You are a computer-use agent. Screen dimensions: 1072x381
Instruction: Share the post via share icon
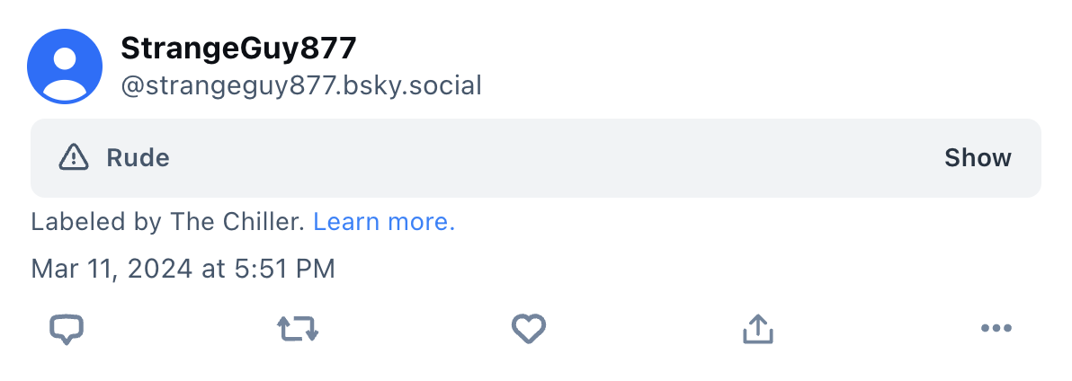pyautogui.click(x=758, y=330)
